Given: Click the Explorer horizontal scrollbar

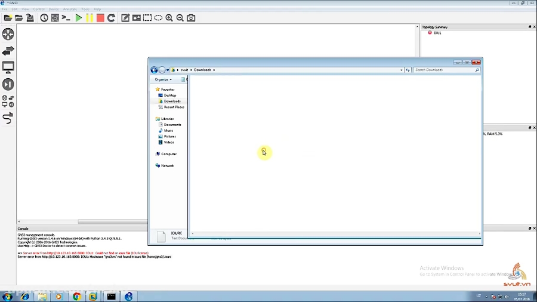Looking at the screenshot, I should click(x=336, y=233).
